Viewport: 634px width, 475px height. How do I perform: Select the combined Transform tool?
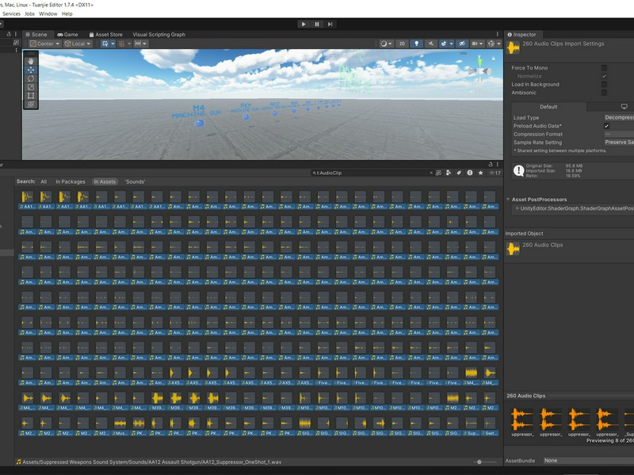pos(31,104)
